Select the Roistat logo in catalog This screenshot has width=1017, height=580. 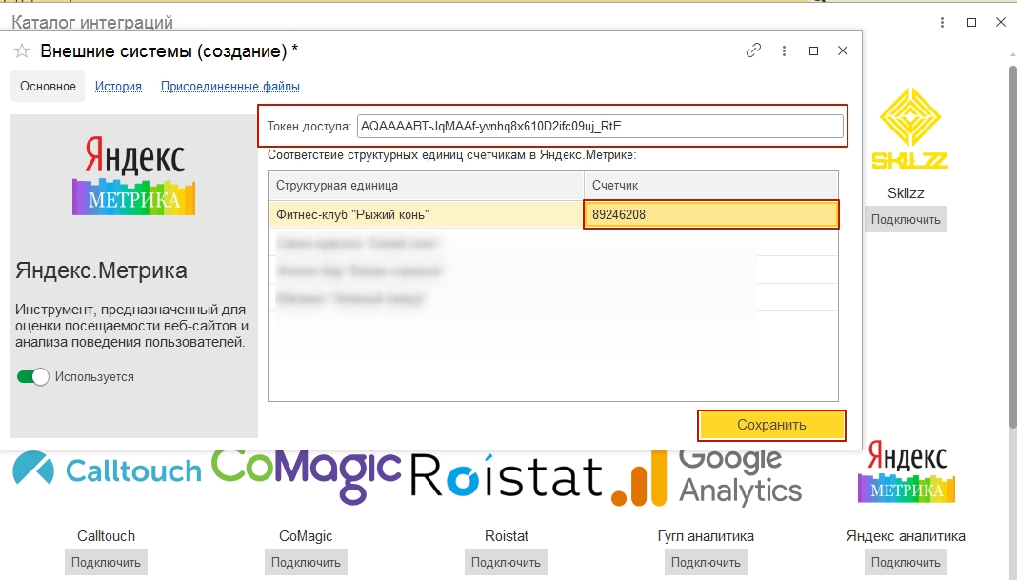pyautogui.click(x=507, y=475)
